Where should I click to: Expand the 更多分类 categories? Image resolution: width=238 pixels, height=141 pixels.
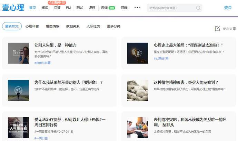(113, 26)
